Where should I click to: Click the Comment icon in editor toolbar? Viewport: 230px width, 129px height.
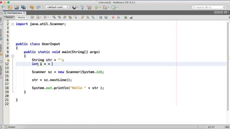point(126,18)
